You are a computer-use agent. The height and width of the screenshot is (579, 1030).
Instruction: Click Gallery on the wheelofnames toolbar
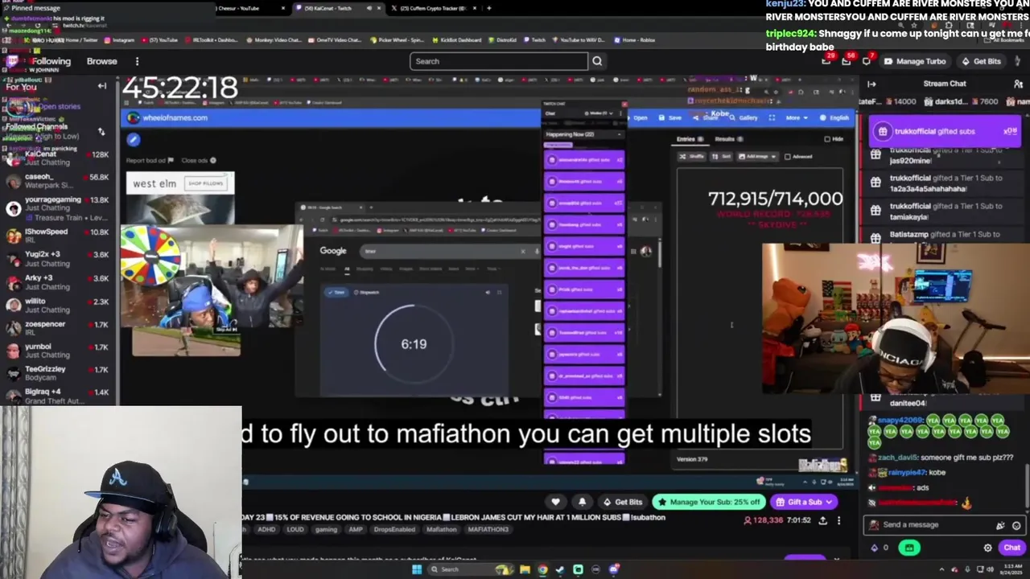tap(744, 117)
